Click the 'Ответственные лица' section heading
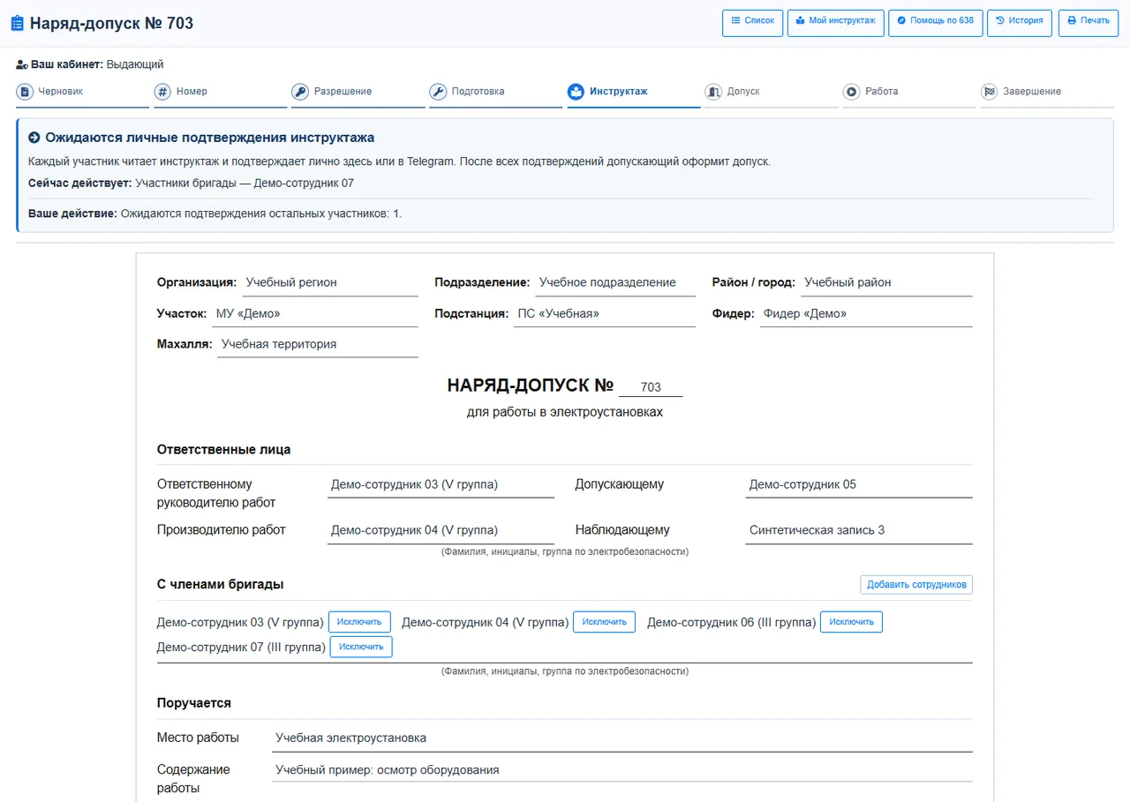Viewport: 1130px width, 802px height. click(x=223, y=450)
